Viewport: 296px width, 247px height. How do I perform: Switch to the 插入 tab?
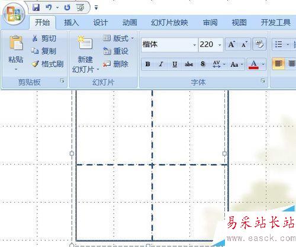[x=71, y=23]
